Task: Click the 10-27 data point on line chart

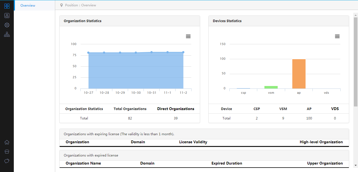Action: coord(88,53)
